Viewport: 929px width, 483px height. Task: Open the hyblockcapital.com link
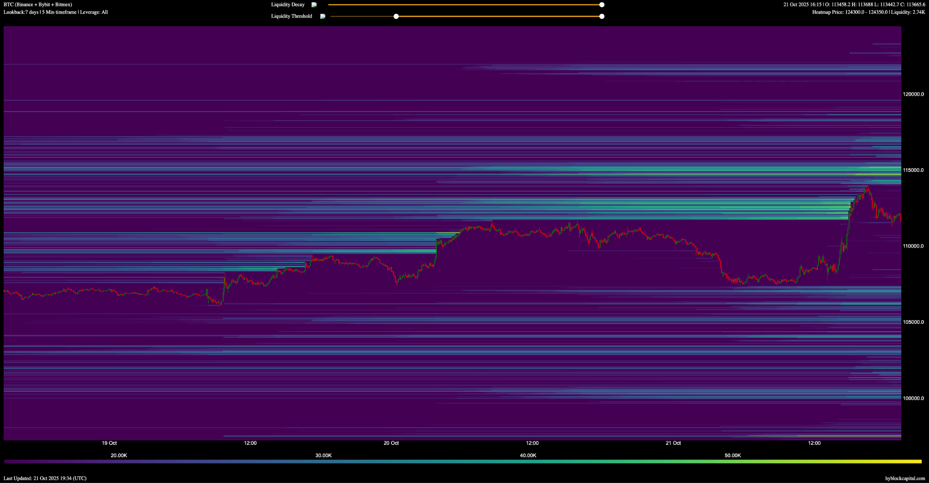point(905,478)
